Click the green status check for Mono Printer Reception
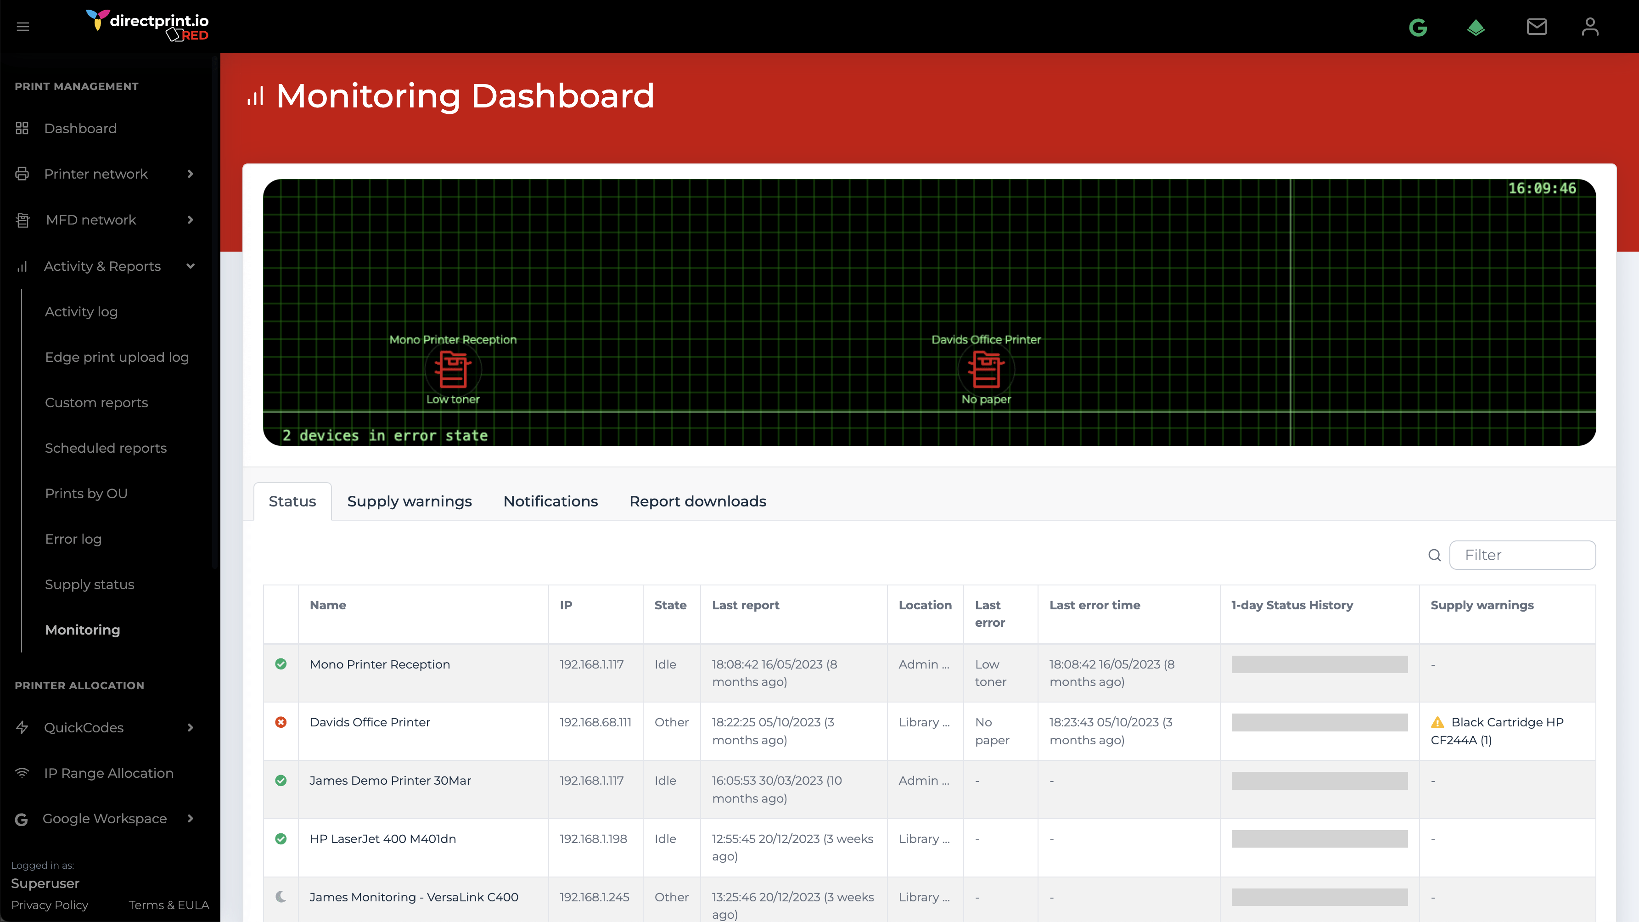The width and height of the screenshot is (1639, 922). pyautogui.click(x=281, y=664)
